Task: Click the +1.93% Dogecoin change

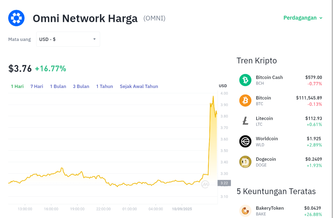Action: (314, 165)
